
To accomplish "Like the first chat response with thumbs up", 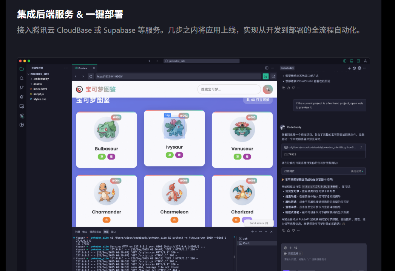I will [x=289, y=88].
